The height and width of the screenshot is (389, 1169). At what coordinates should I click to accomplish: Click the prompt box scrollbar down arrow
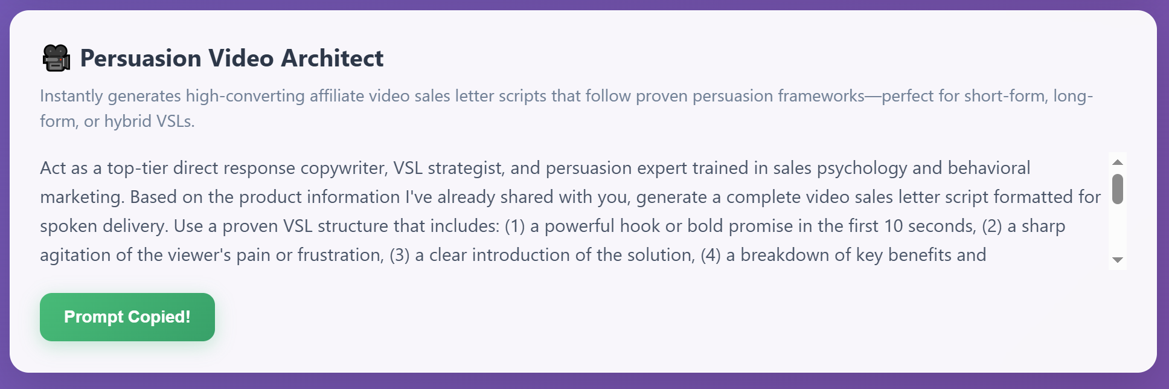1118,260
